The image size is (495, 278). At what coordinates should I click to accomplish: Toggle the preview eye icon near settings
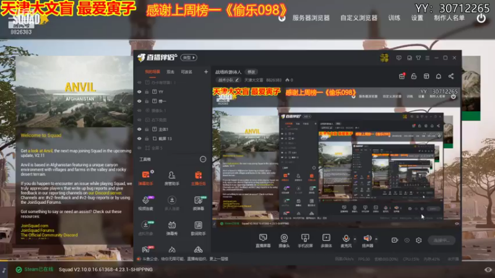[x=407, y=240]
